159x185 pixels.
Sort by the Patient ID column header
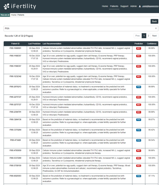pyautogui.click(x=15, y=44)
